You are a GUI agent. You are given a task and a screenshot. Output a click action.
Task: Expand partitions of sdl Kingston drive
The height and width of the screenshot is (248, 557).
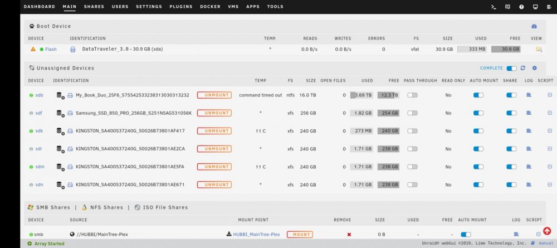pos(60,149)
